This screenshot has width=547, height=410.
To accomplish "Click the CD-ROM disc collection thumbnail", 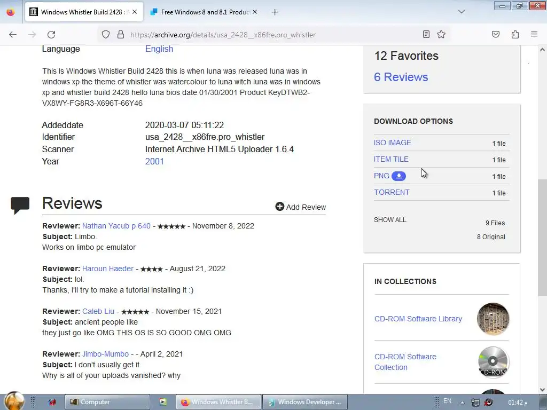I will click(x=493, y=362).
